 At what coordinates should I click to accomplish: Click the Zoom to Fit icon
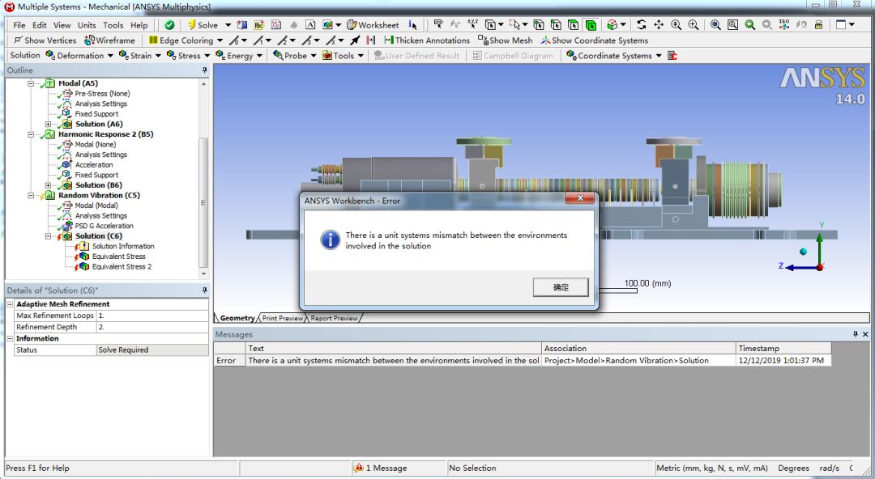coord(715,25)
